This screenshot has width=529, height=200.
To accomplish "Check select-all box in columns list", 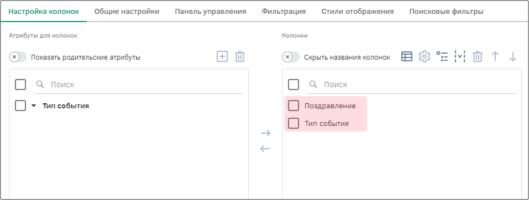I will click(x=294, y=85).
